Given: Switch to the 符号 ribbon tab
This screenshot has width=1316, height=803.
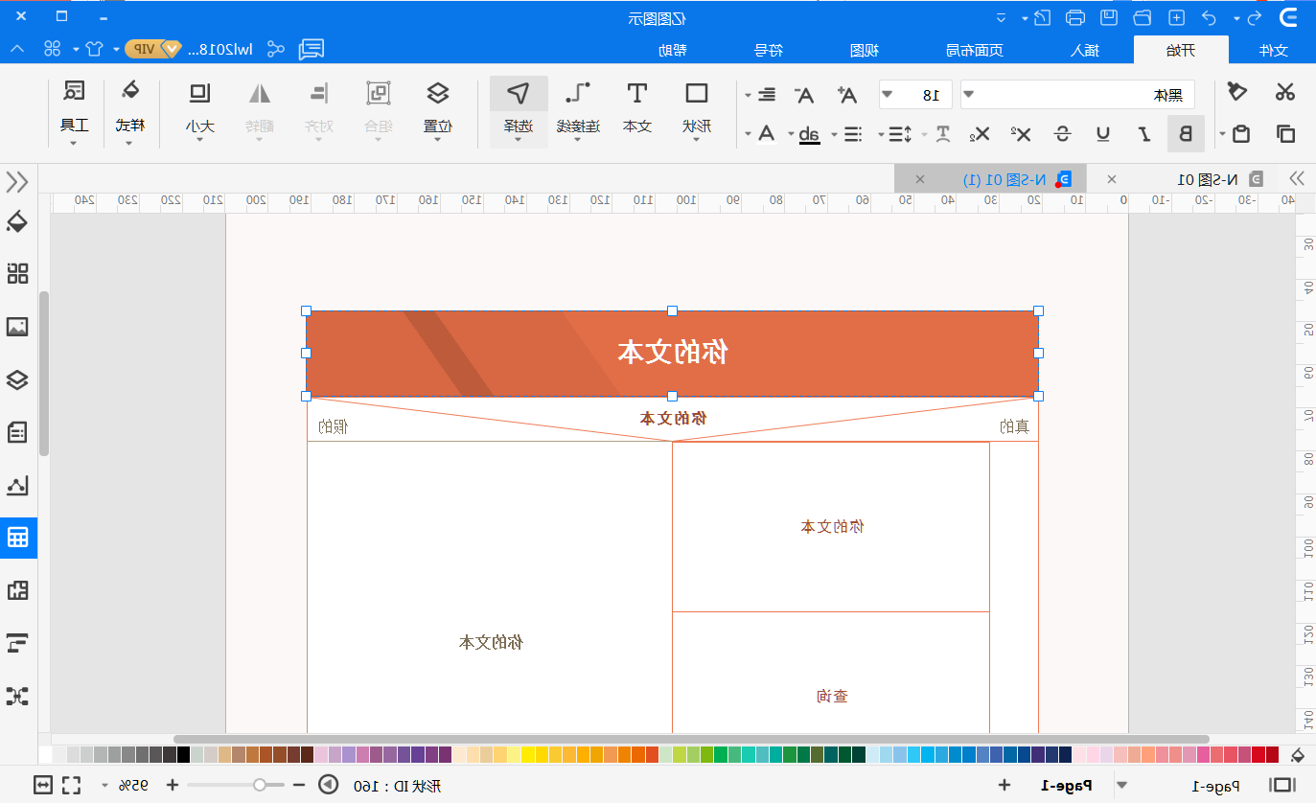Looking at the screenshot, I should 769,50.
